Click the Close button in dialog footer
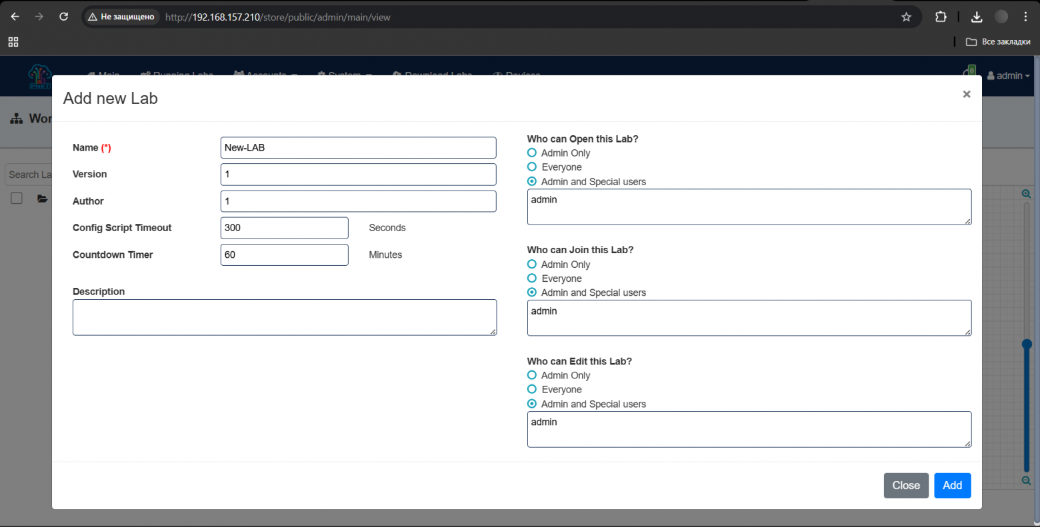Image resolution: width=1040 pixels, height=527 pixels. [906, 486]
